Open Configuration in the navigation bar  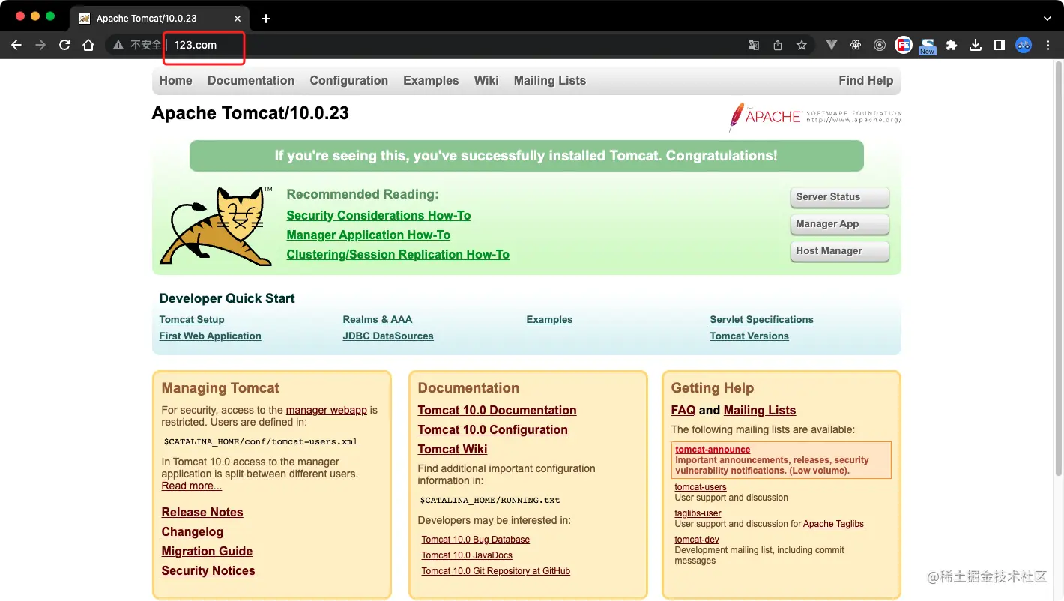click(x=348, y=80)
